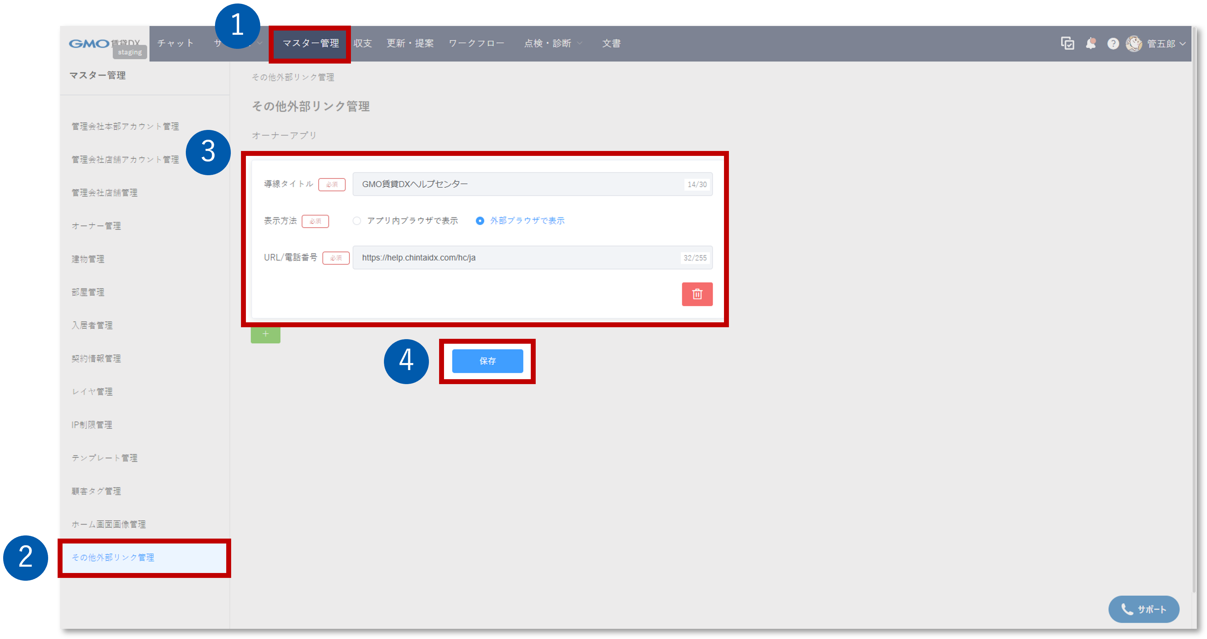Select アプリ内ブラウザで表示 radio option

[357, 220]
